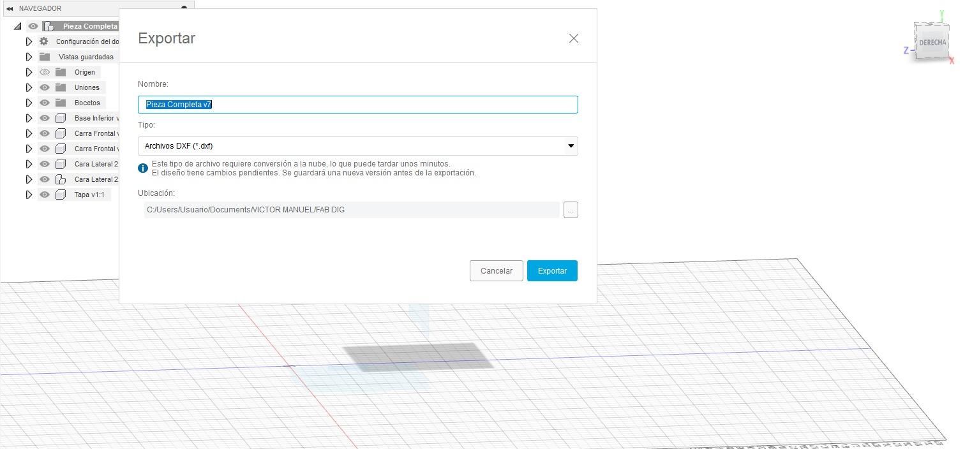Expand the Bocetos tree node
The width and height of the screenshot is (965, 449).
[29, 103]
